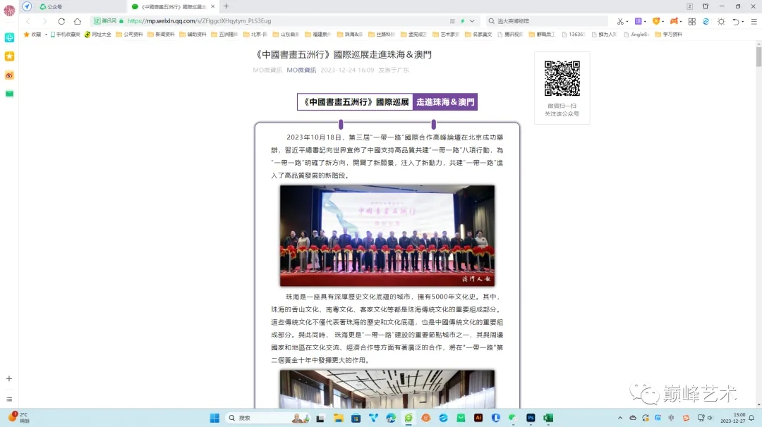The image size is (762, 427).
Task: Open the browser home page icon
Action: pos(77,21)
